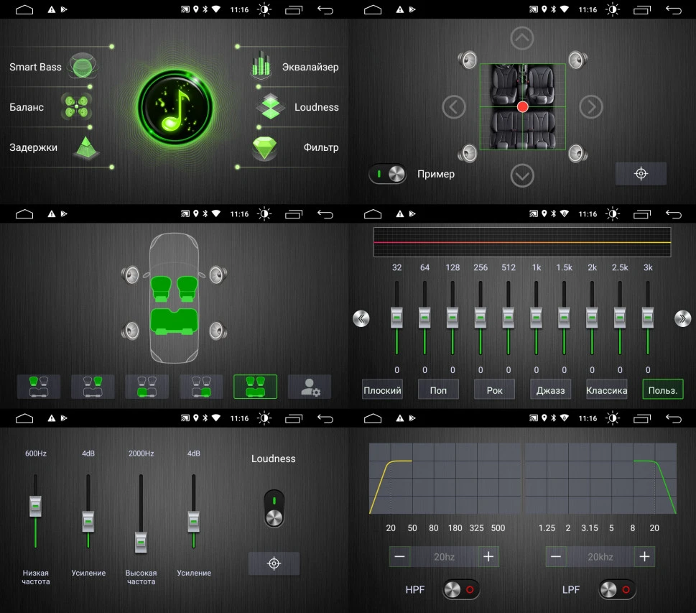Reset balance with the crosshair button
This screenshot has width=696, height=613.
[x=641, y=173]
